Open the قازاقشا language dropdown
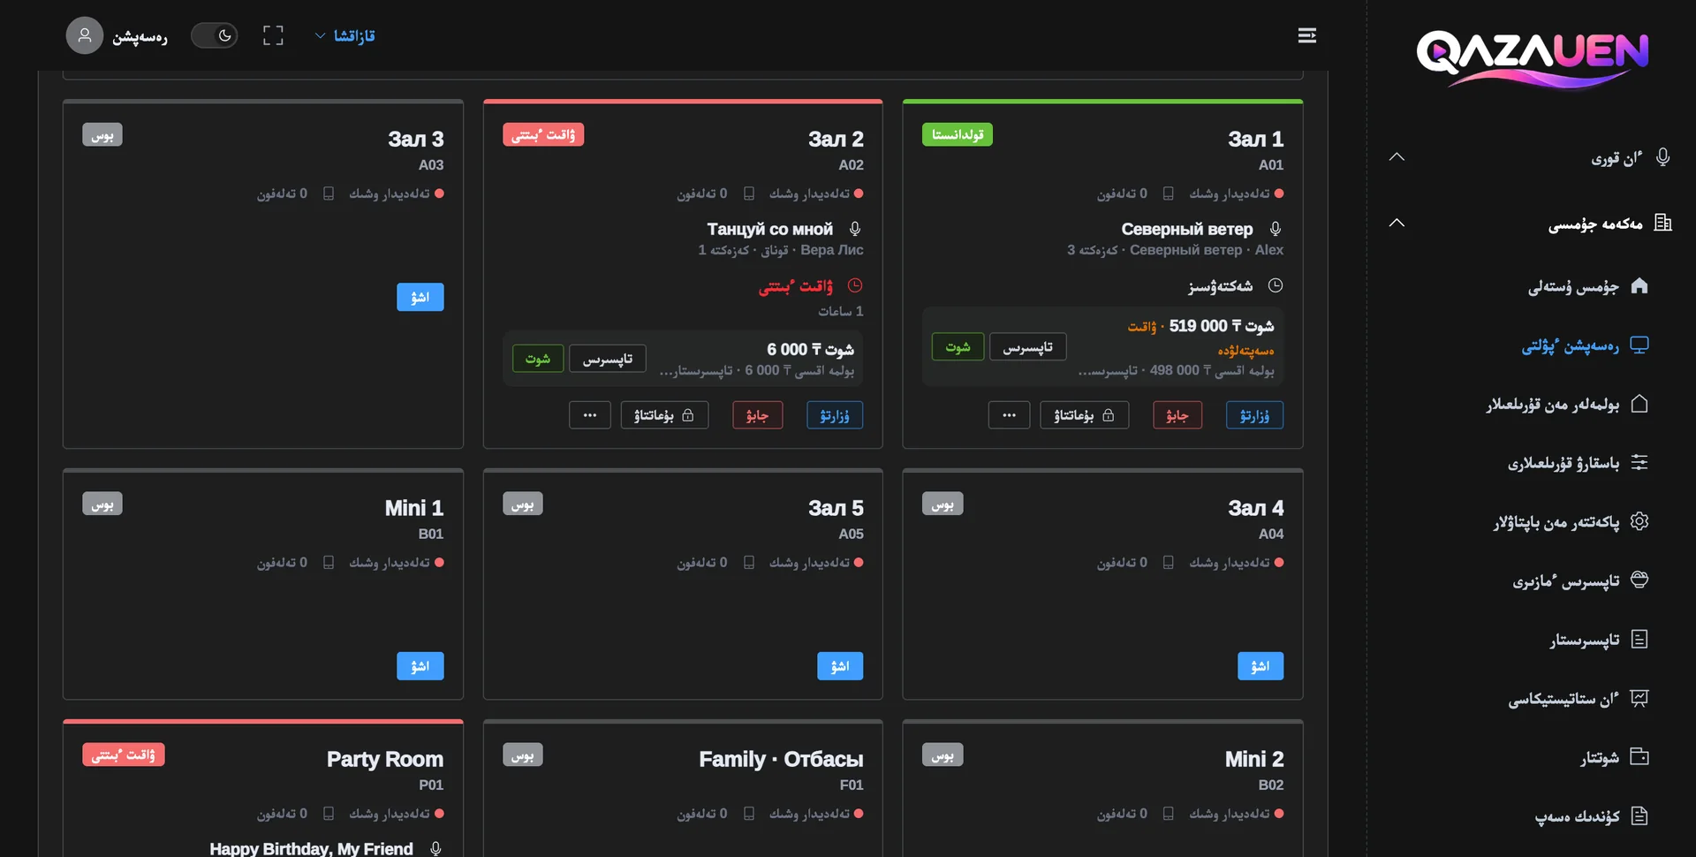1696x857 pixels. 345,35
